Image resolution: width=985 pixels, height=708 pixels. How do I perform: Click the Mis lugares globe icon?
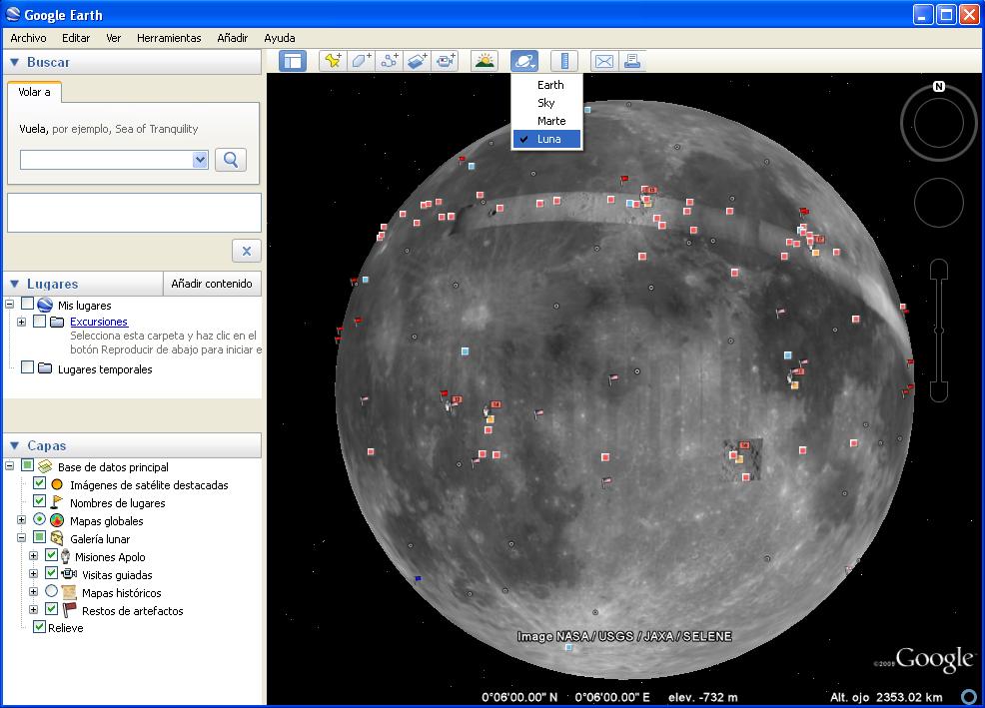pos(45,306)
